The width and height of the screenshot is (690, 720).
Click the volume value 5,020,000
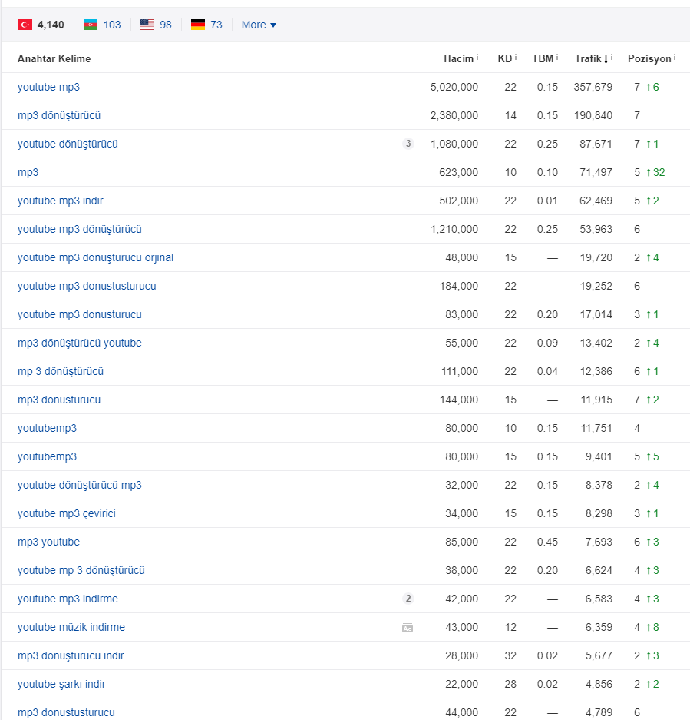point(454,87)
